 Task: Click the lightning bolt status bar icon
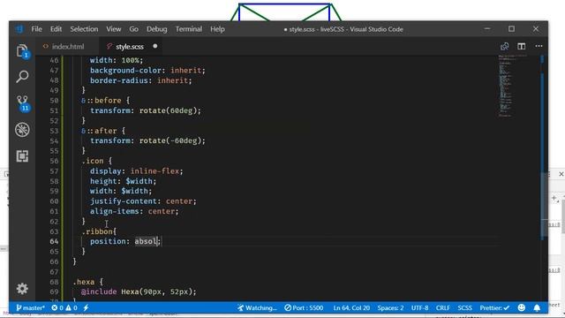click(87, 307)
